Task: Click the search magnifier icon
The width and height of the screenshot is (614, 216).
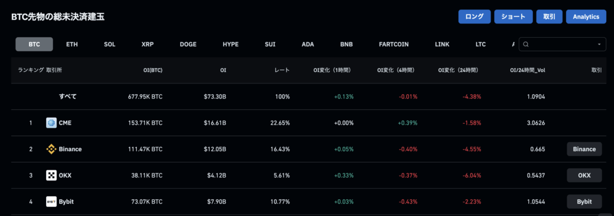Action: [526, 44]
